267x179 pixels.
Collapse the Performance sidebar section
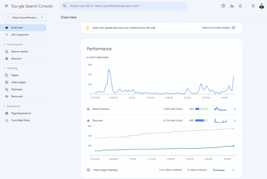[x=5, y=45]
